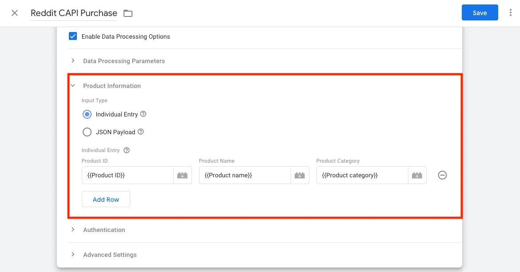Edit the Product Category input field
Image resolution: width=520 pixels, height=272 pixels.
point(363,175)
